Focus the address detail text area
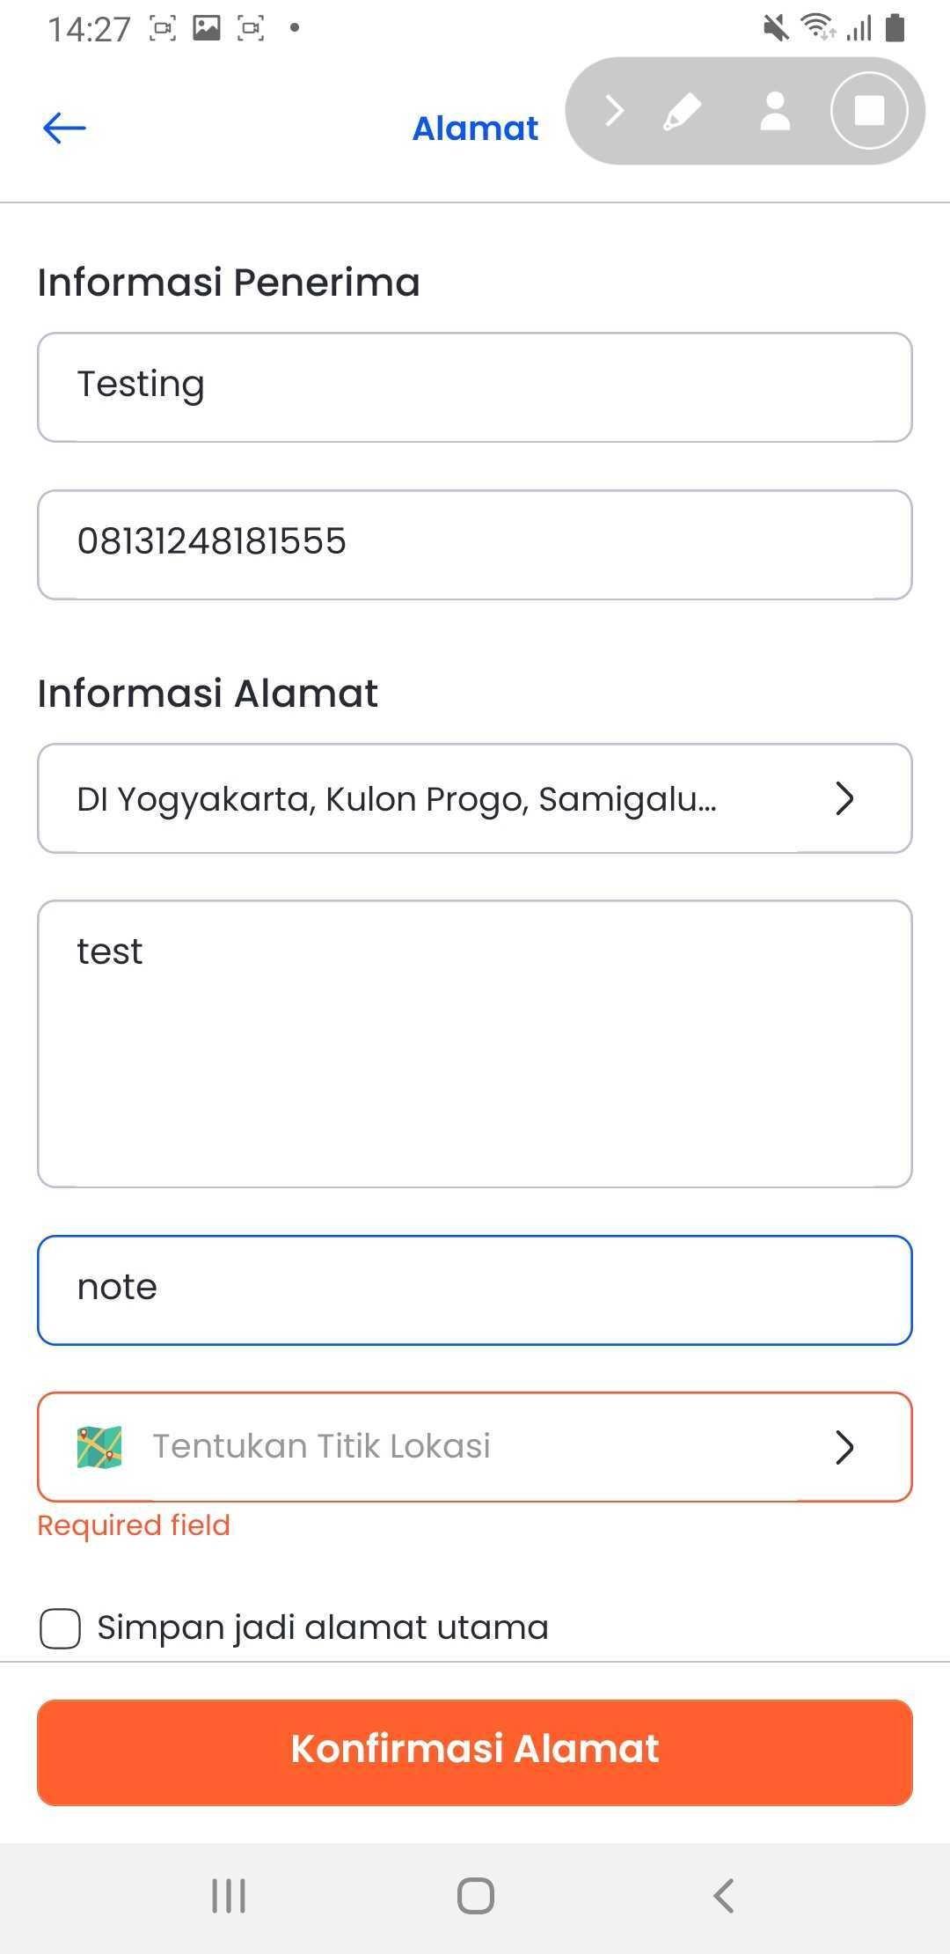Viewport: 950px width, 1954px height. click(x=475, y=1044)
